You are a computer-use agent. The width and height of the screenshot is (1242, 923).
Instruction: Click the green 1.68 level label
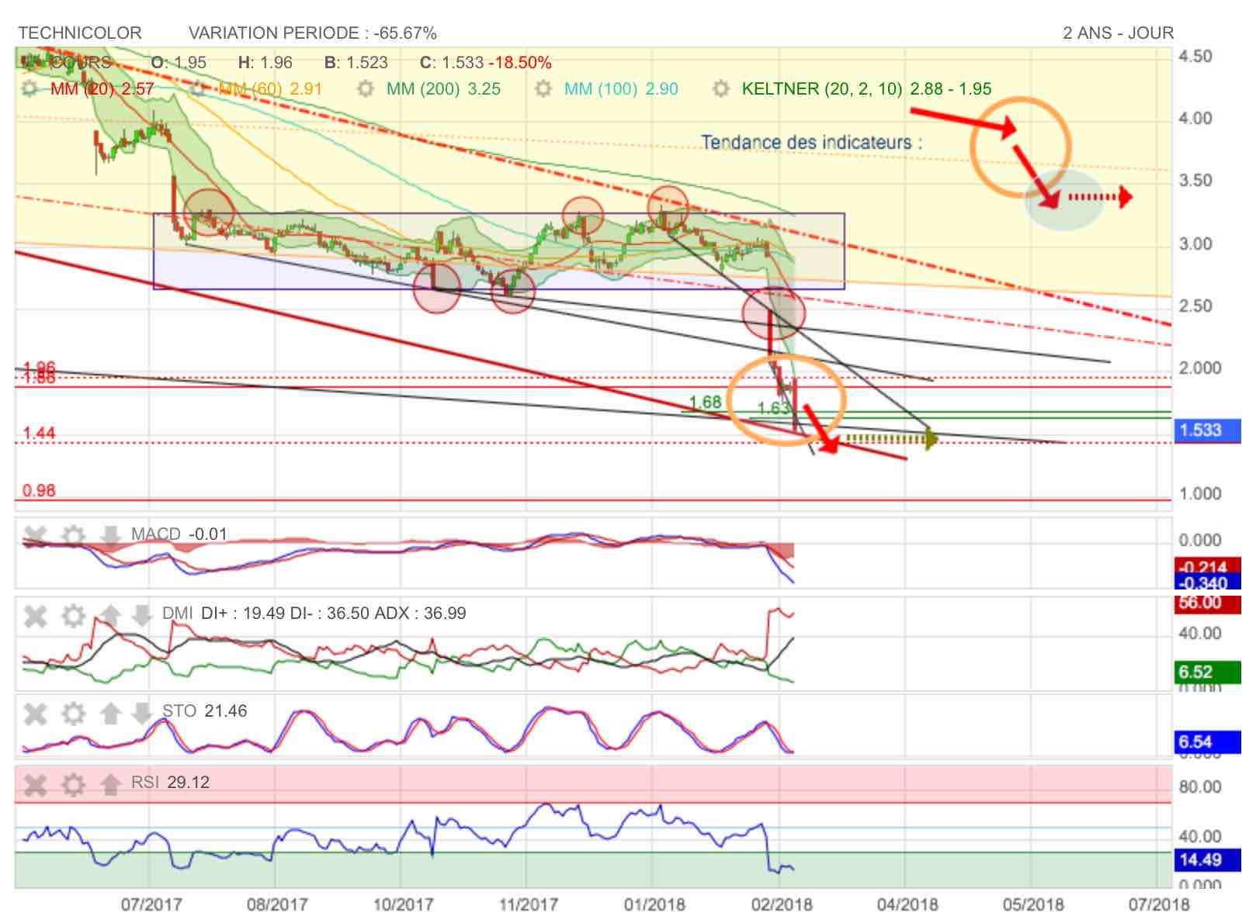(x=706, y=403)
